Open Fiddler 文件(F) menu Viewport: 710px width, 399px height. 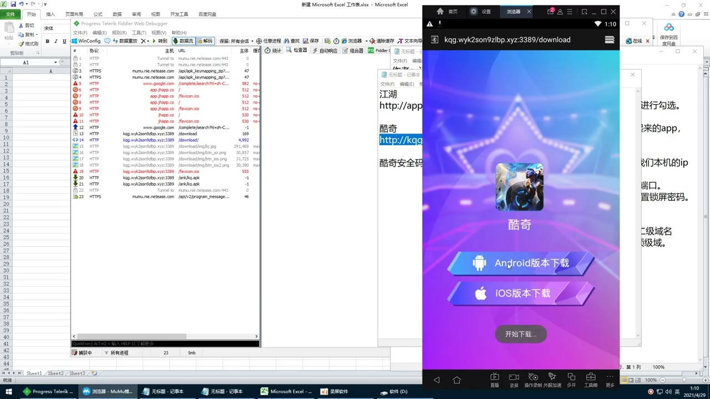click(80, 33)
